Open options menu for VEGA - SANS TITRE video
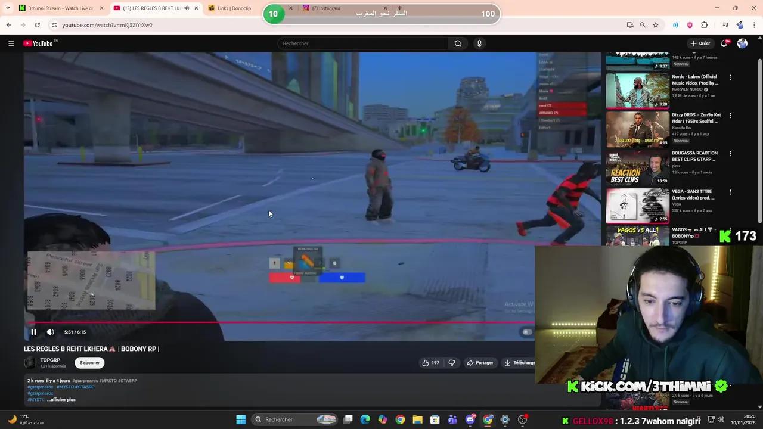Screen dimensions: 763x429 coord(730,192)
